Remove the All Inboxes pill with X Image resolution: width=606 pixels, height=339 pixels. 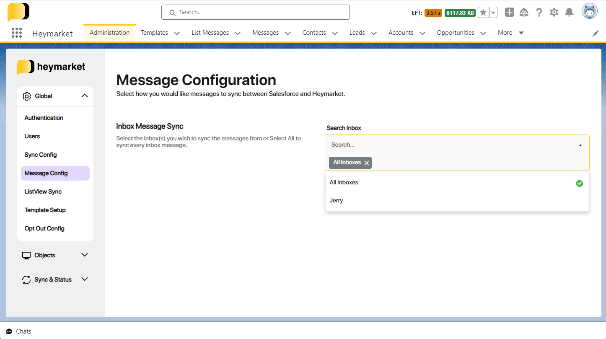click(x=367, y=163)
